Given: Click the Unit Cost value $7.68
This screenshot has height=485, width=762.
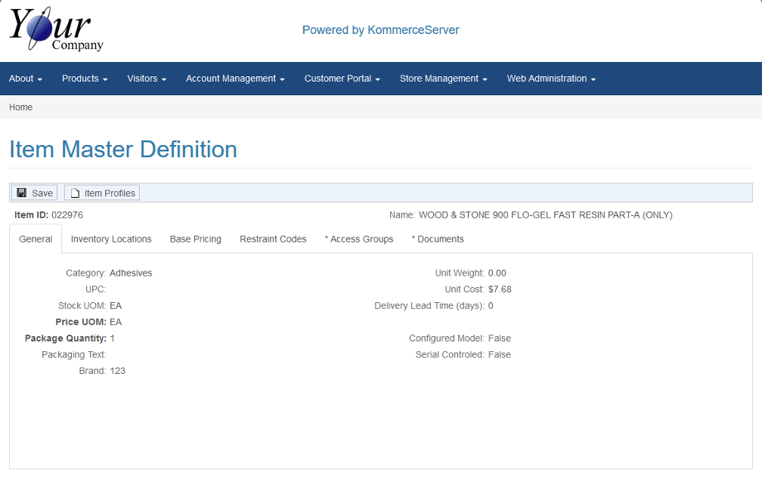Looking at the screenshot, I should click(500, 289).
